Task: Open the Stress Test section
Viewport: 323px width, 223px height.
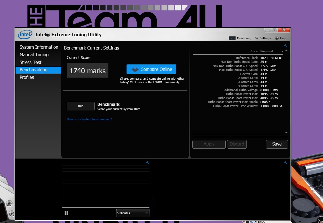Action: 30,62
